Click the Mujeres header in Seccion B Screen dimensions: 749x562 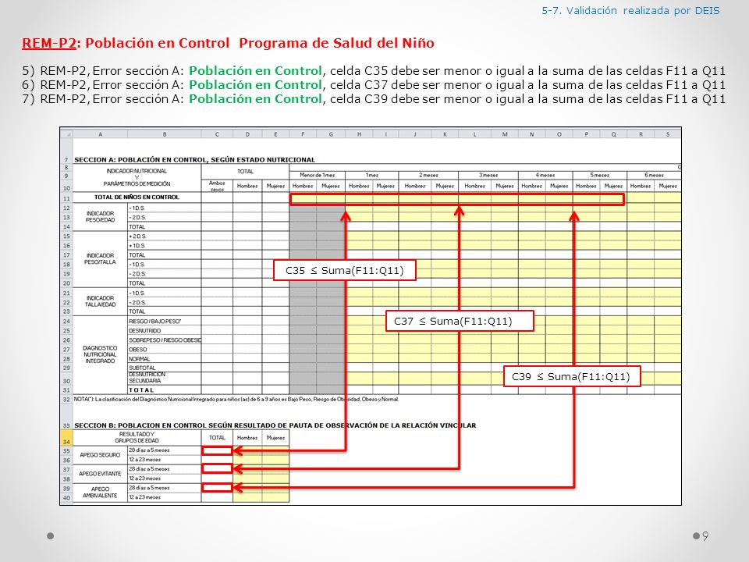(x=275, y=437)
